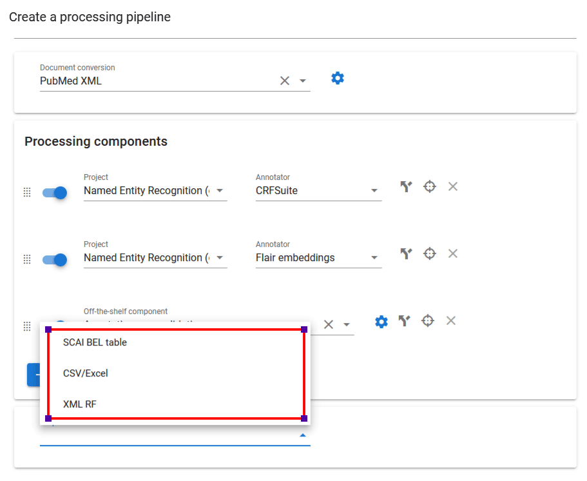
Task: Open Document conversion settings gear
Action: pos(338,78)
